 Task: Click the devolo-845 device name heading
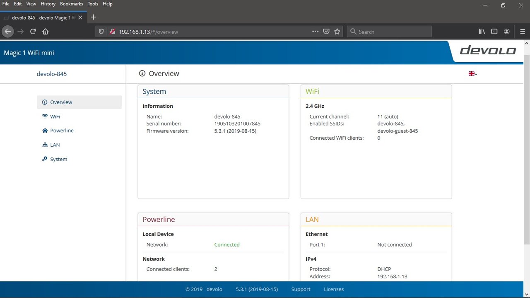click(x=52, y=74)
